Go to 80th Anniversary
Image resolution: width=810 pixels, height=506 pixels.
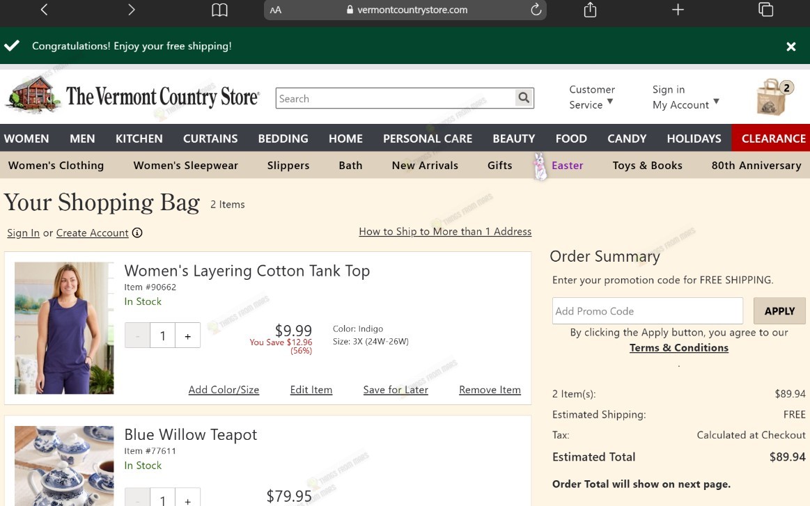click(x=756, y=165)
